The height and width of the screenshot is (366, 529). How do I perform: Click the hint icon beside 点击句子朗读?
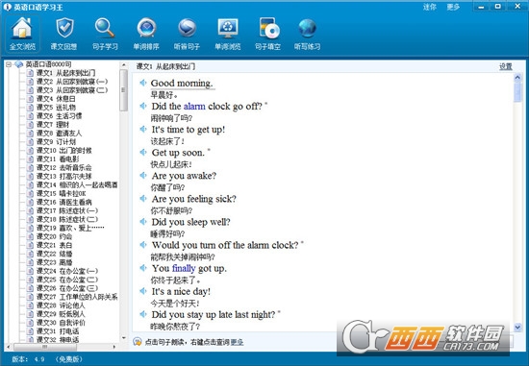[138, 342]
